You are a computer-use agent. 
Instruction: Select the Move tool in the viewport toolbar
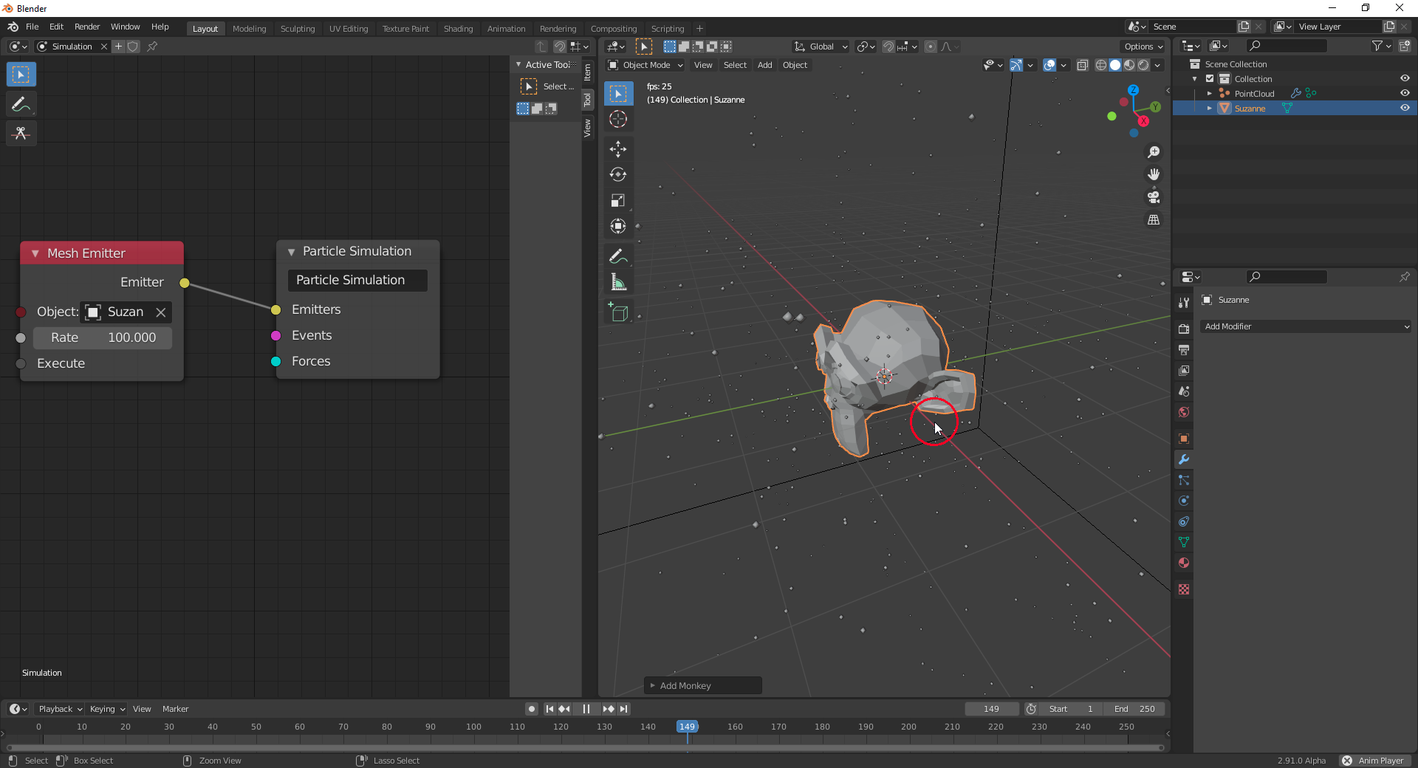click(618, 149)
